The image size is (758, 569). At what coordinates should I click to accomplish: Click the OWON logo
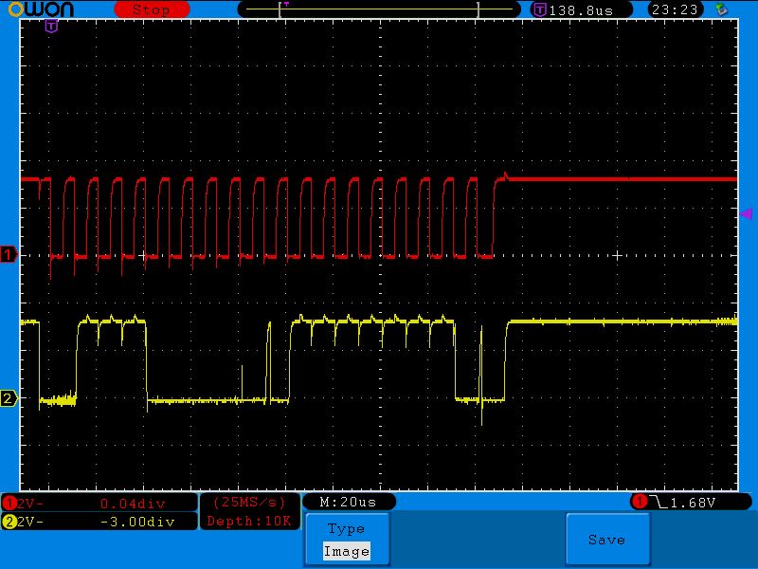point(41,9)
